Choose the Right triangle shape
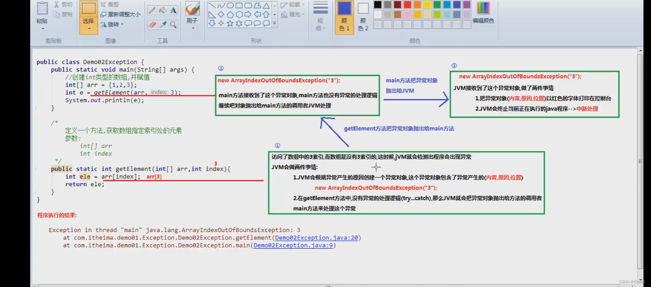651x287 pixels. [x=212, y=14]
